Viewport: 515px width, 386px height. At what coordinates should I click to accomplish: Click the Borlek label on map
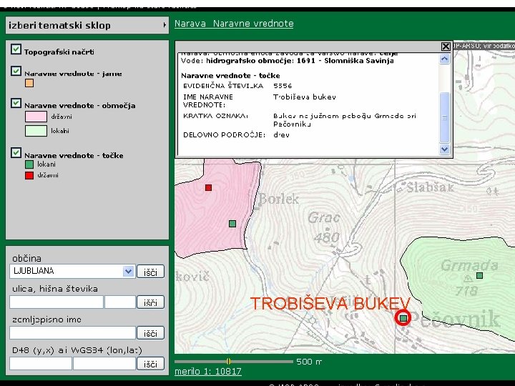coord(278,199)
